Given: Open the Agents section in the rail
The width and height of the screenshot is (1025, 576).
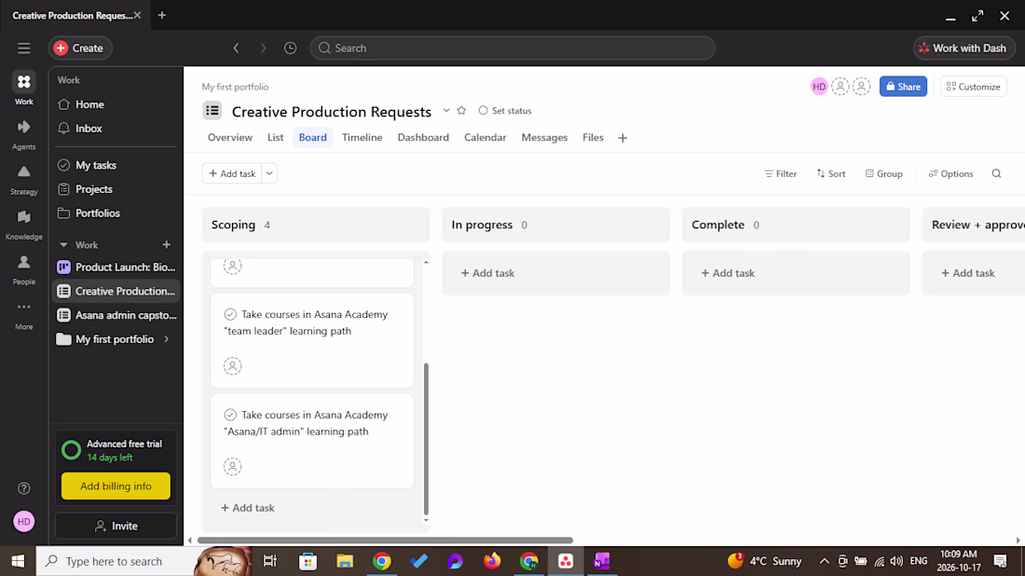Looking at the screenshot, I should [24, 135].
